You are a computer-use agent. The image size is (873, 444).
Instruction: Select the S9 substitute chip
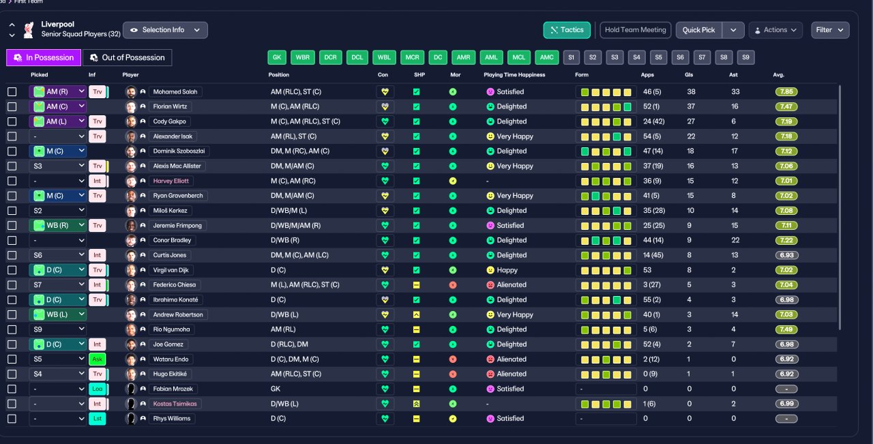[746, 57]
